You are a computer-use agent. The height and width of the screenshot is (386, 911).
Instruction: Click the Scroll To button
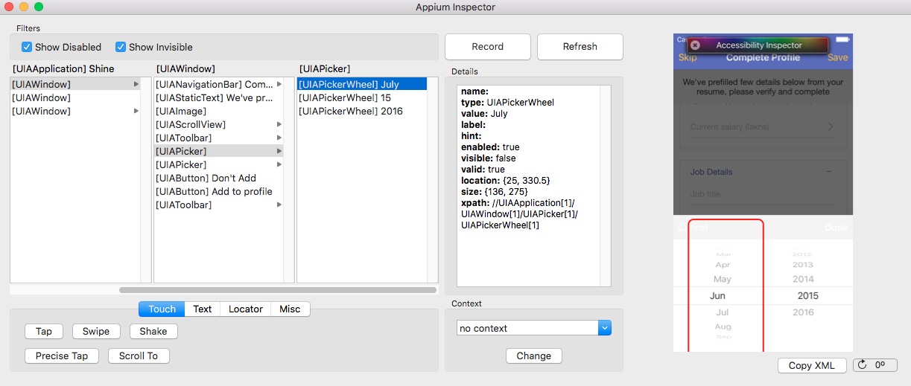[139, 356]
